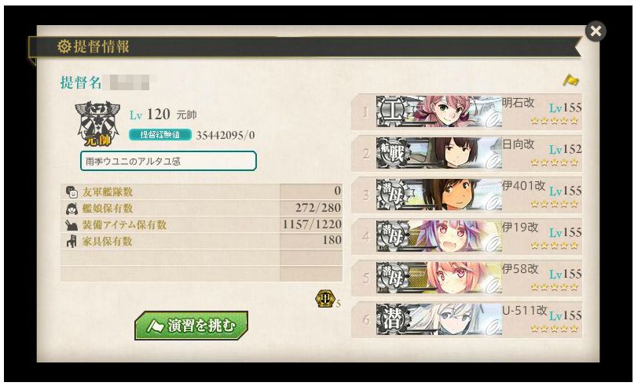Click the 家具保有数 chair icon
Viewport: 638px width, 386px height.
pyautogui.click(x=71, y=242)
